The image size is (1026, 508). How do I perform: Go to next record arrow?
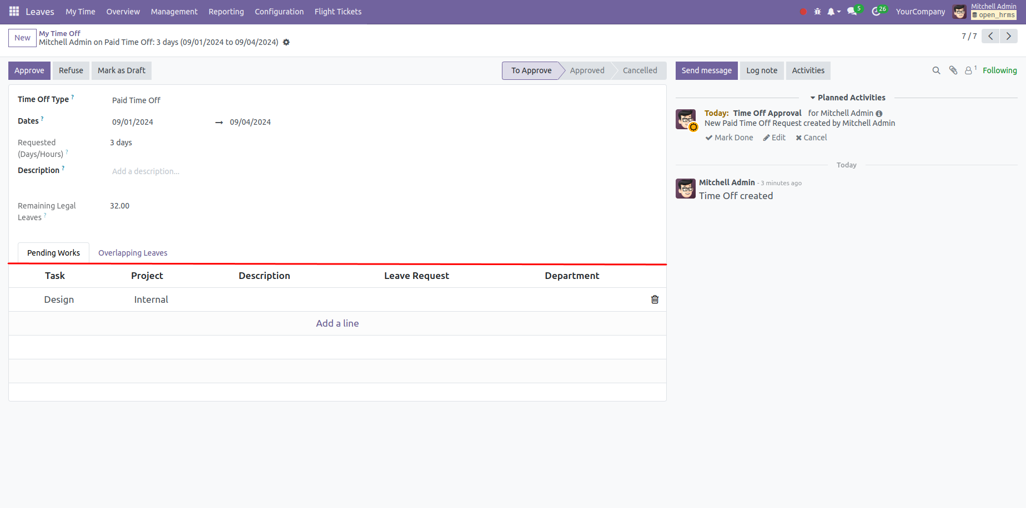pos(1009,36)
